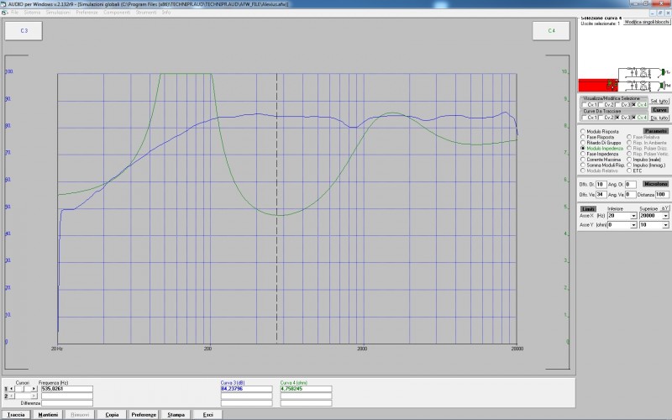Image resolution: width=672 pixels, height=420 pixels.
Task: Select the Modulo Impedenza radio option
Action: 601,149
